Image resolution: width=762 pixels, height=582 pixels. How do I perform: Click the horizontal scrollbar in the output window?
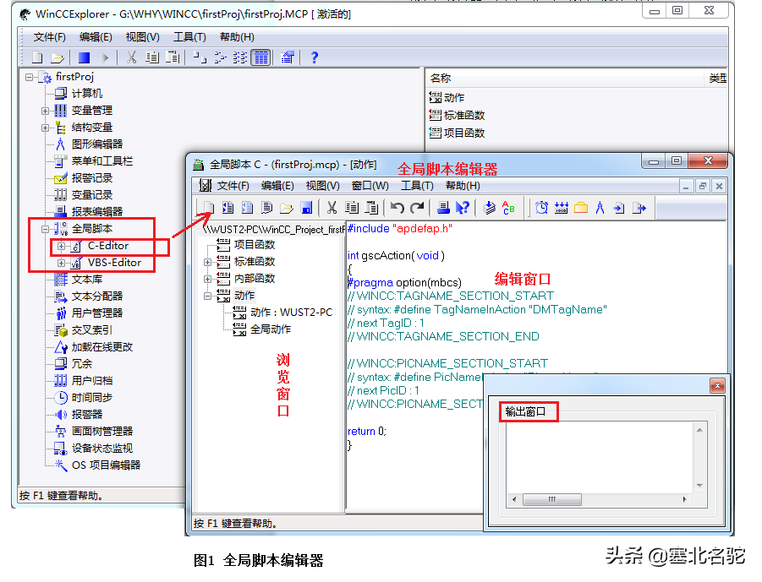click(x=554, y=500)
